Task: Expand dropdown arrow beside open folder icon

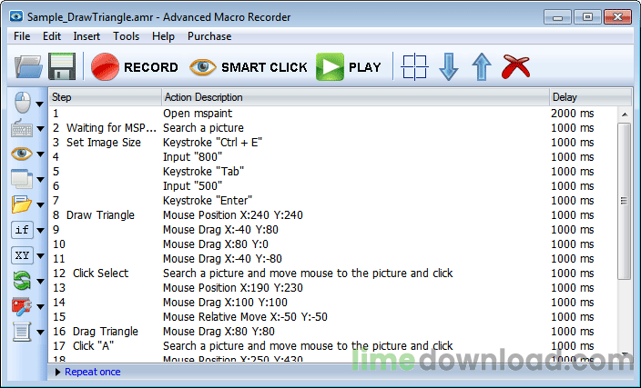Action: [40, 204]
